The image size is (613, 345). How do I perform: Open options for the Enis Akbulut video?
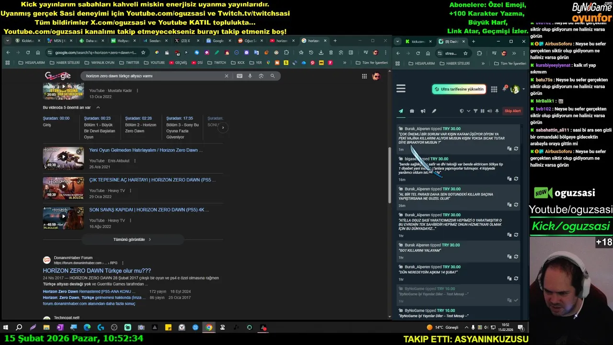[x=135, y=161]
